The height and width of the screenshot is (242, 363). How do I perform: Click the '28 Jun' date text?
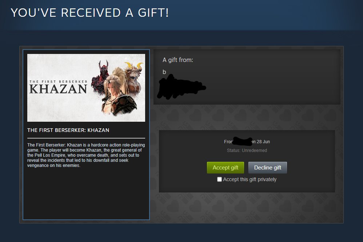point(263,141)
